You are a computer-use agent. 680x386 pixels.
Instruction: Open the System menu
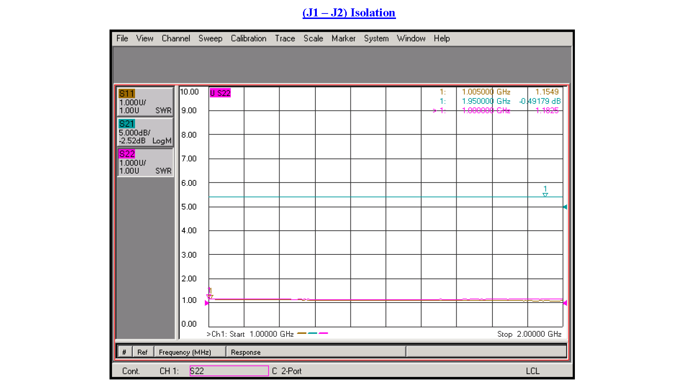point(376,38)
